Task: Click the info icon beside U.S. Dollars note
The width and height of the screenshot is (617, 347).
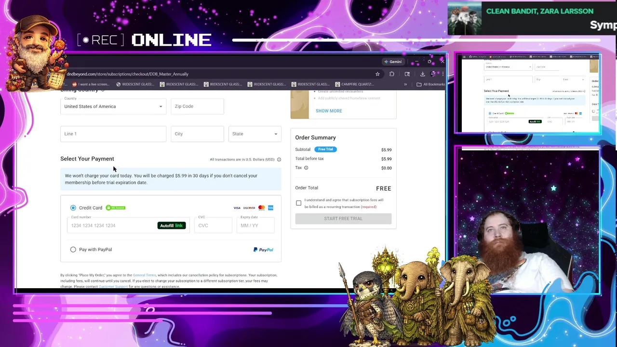Action: [279, 160]
